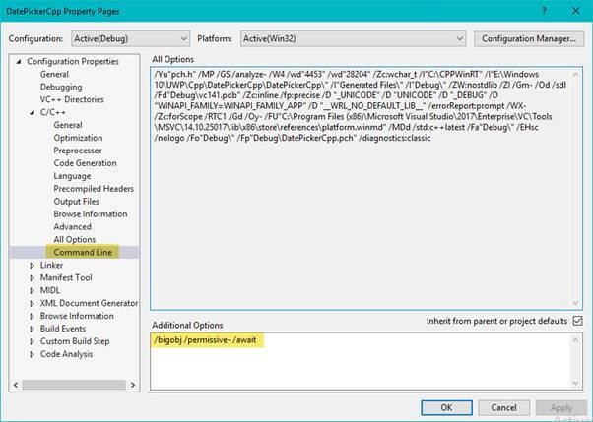
Task: Open the Platform dropdown
Action: (353, 38)
